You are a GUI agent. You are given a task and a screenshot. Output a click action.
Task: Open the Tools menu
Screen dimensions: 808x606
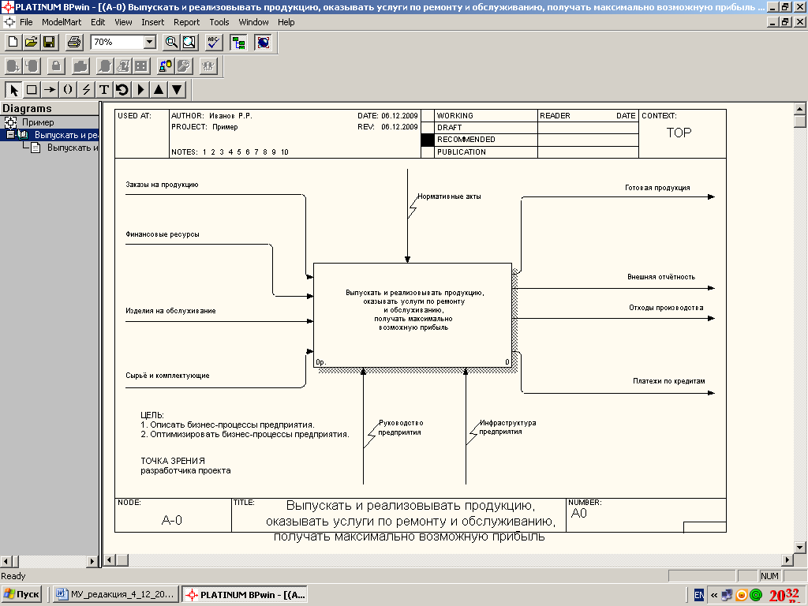click(x=219, y=22)
